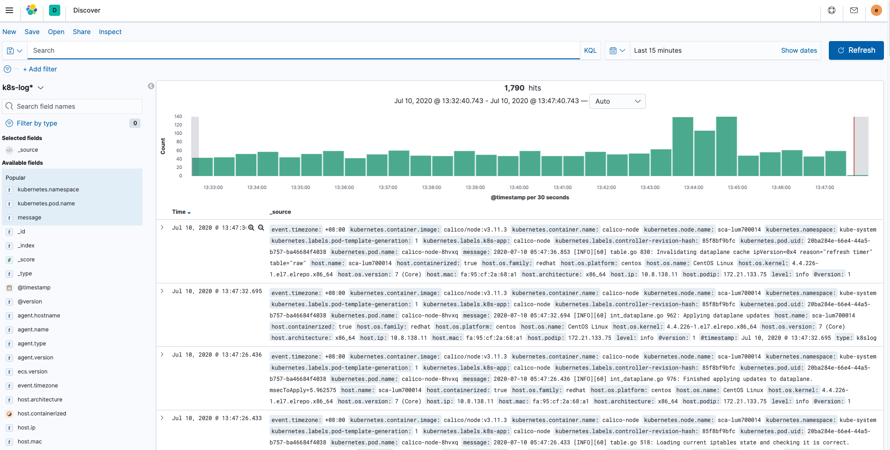Open the user account avatar
Image resolution: width=890 pixels, height=450 pixels.
(x=876, y=10)
